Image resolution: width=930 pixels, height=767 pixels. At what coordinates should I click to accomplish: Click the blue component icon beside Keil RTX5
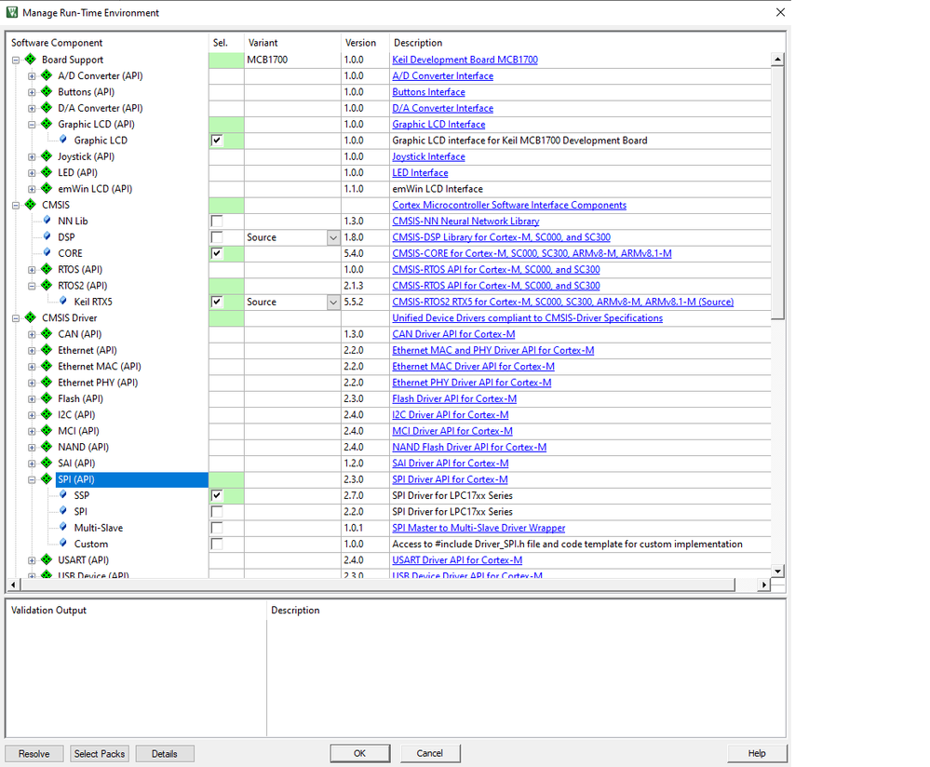(x=63, y=301)
